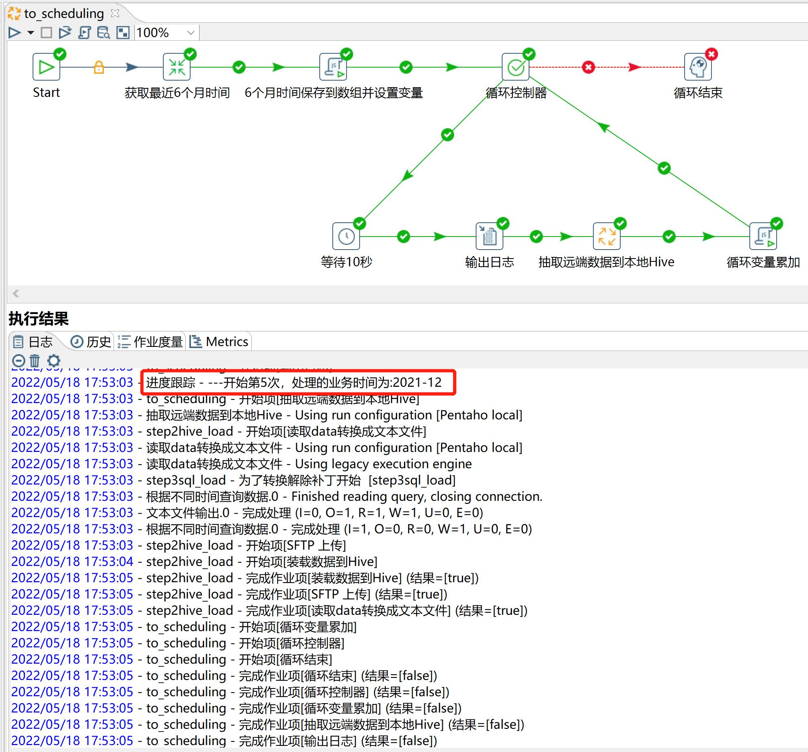The height and width of the screenshot is (752, 808).
Task: Open log settings gear icon
Action: coord(54,361)
